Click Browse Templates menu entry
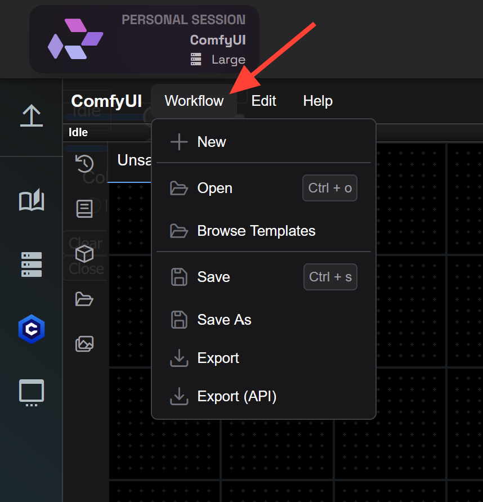Image resolution: width=483 pixels, height=502 pixels. (263, 231)
